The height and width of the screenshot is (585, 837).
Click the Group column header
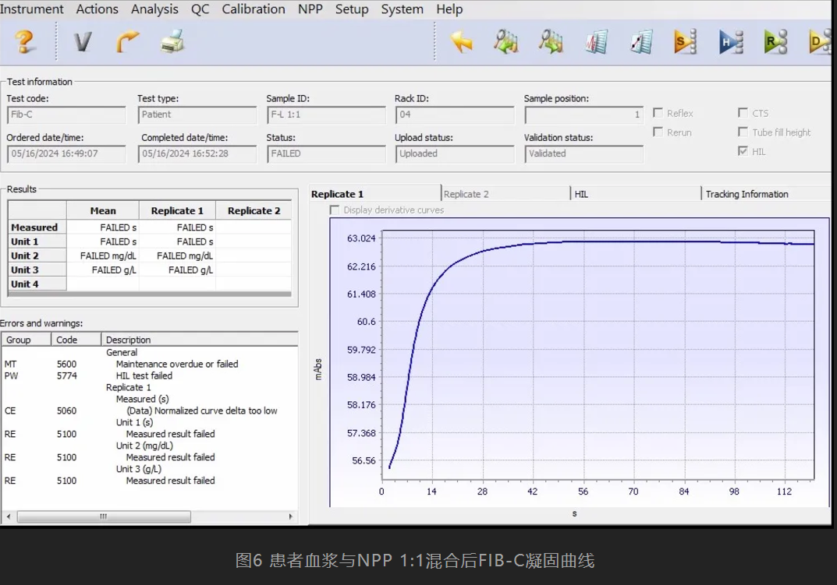coord(27,340)
